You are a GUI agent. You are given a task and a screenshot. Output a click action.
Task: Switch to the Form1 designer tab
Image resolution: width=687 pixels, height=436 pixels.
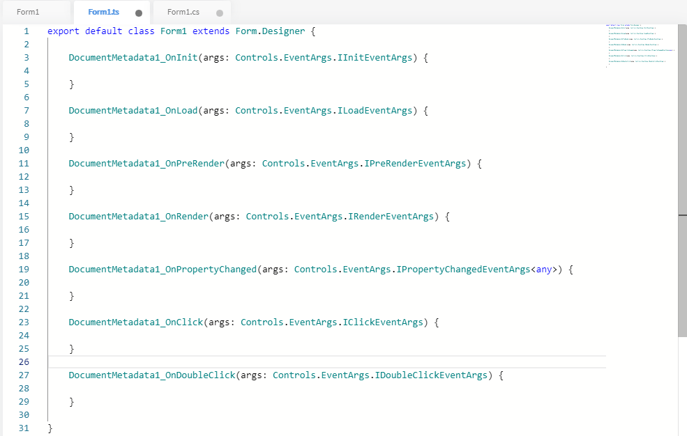[x=28, y=12]
